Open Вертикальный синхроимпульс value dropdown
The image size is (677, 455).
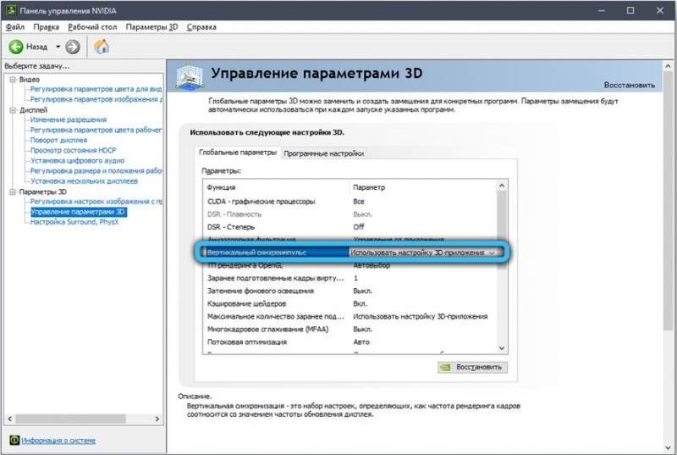click(492, 252)
